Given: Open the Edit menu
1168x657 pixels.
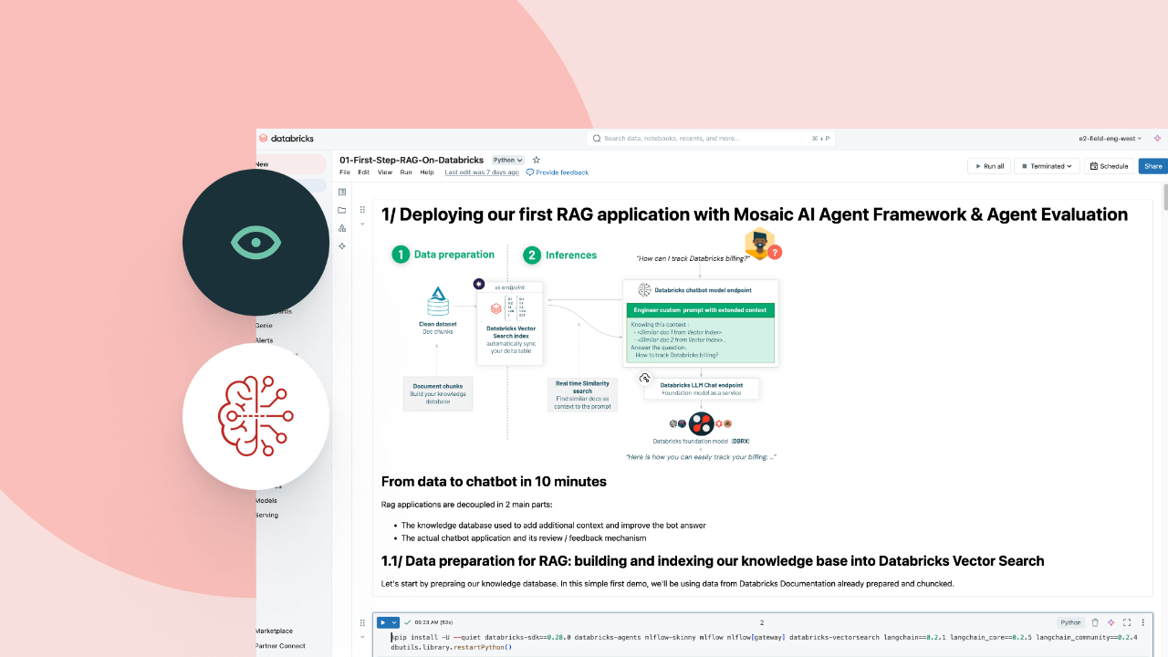Looking at the screenshot, I should click(x=364, y=172).
